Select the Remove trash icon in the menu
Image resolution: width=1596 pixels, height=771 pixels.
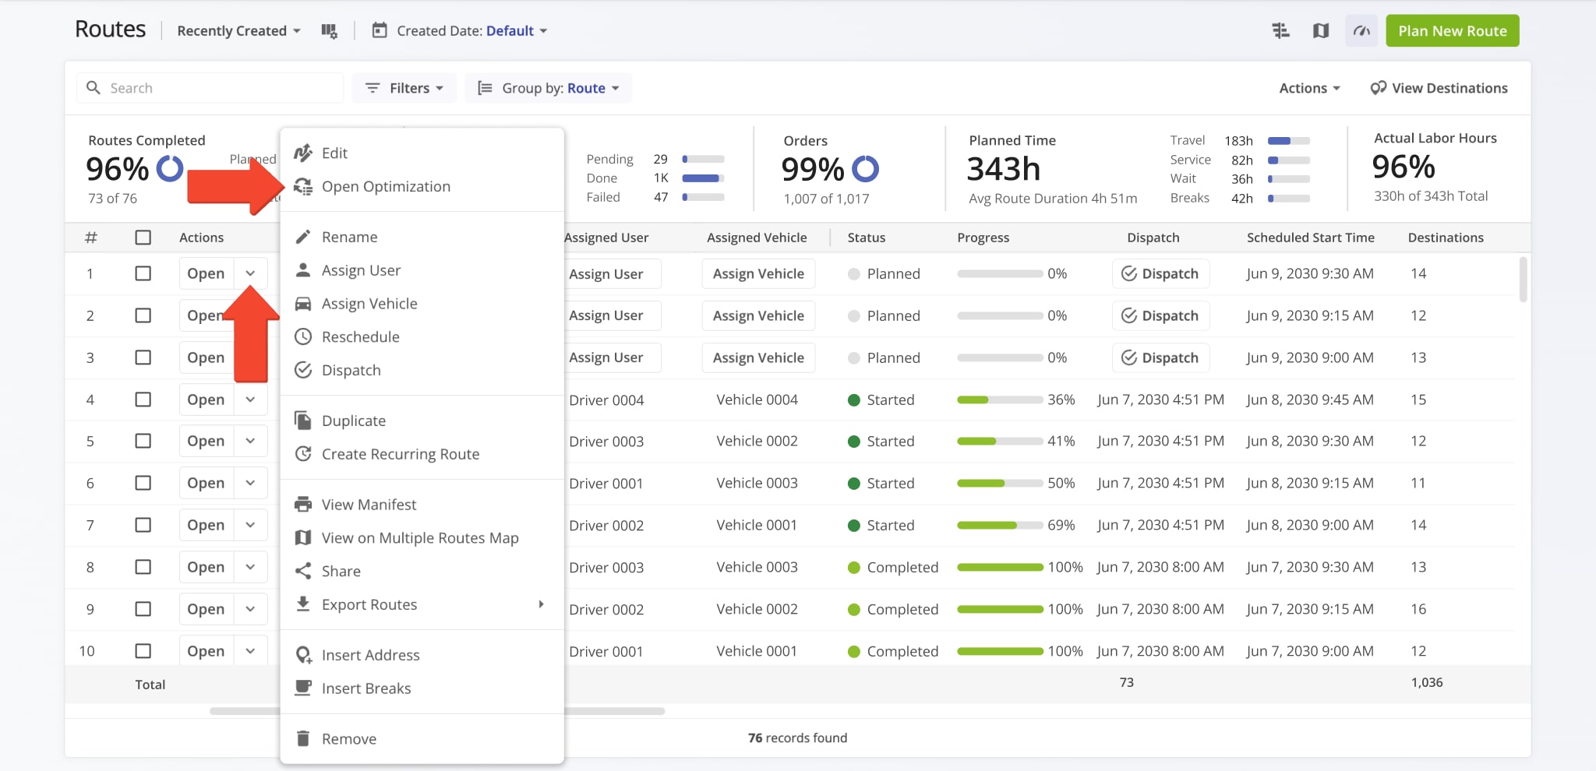[303, 738]
